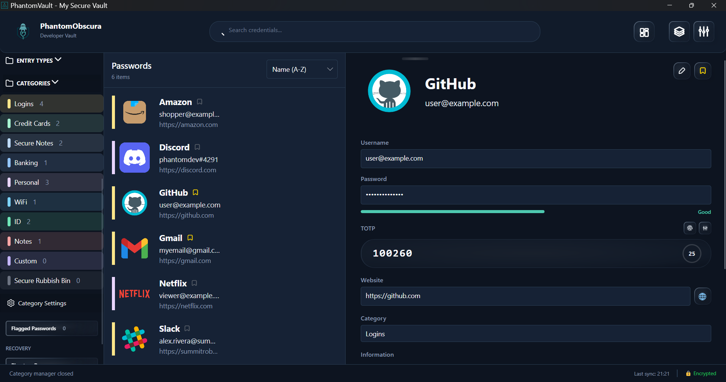Open Category Settings gear
The image size is (726, 382).
[11, 303]
